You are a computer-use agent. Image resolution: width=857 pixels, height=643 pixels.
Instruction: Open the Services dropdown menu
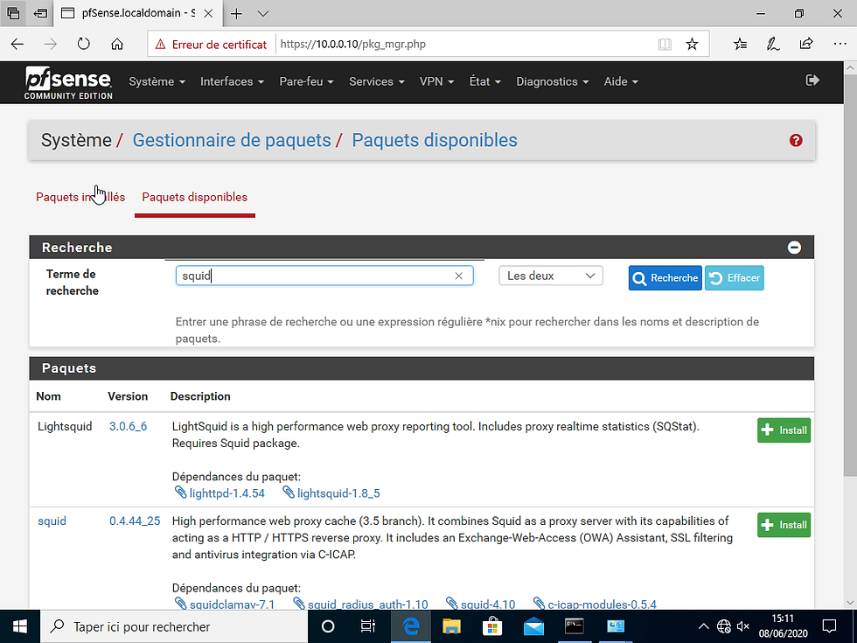click(x=377, y=81)
